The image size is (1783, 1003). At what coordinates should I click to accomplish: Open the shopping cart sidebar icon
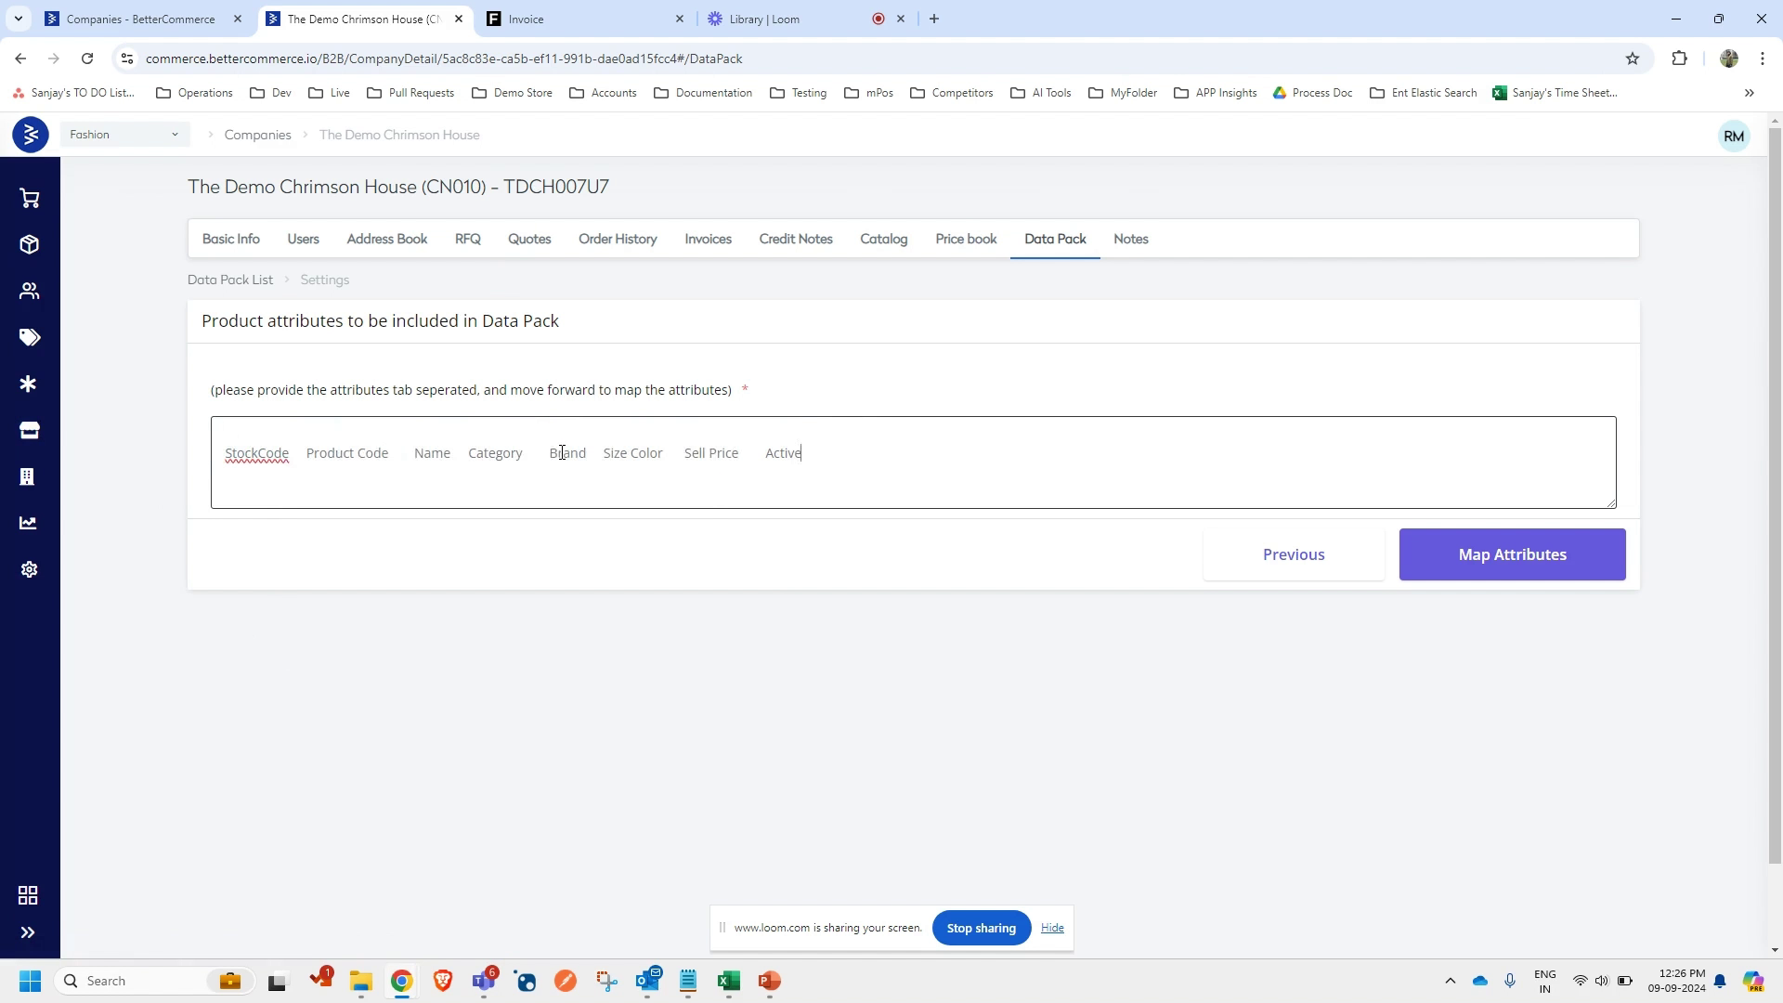click(x=29, y=199)
